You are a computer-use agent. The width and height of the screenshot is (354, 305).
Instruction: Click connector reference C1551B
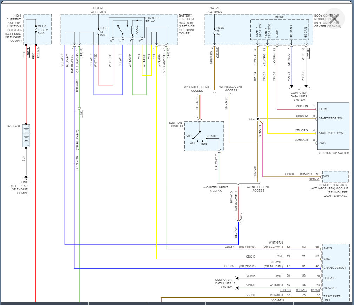(301, 290)
